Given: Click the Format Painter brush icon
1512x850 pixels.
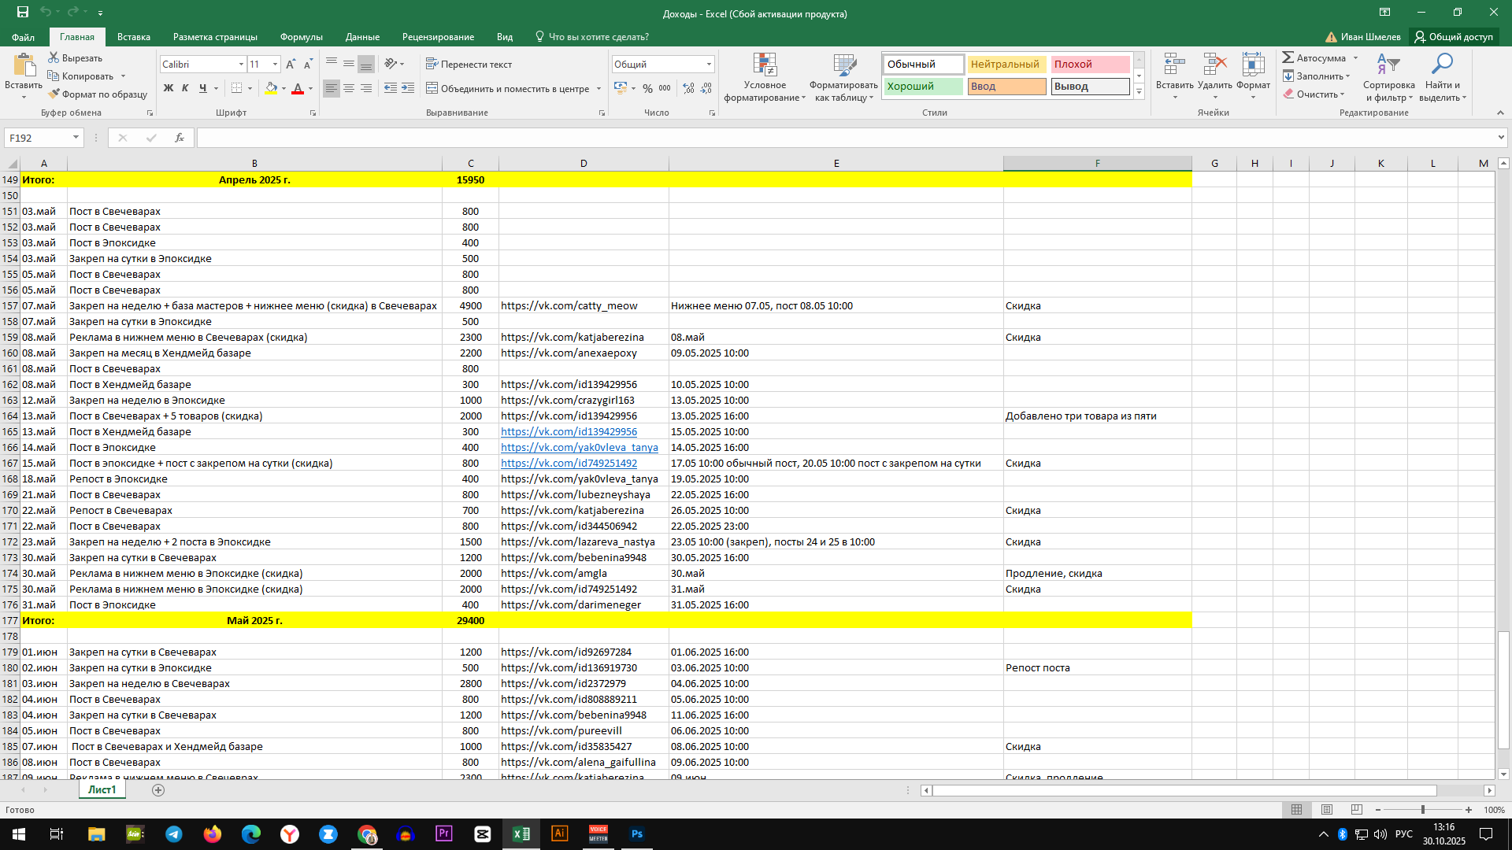Looking at the screenshot, I should pyautogui.click(x=54, y=94).
